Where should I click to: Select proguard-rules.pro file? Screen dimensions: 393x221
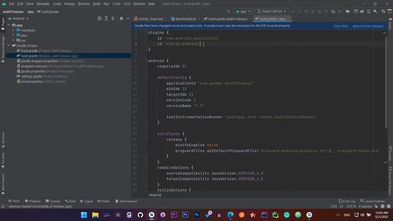point(60,66)
